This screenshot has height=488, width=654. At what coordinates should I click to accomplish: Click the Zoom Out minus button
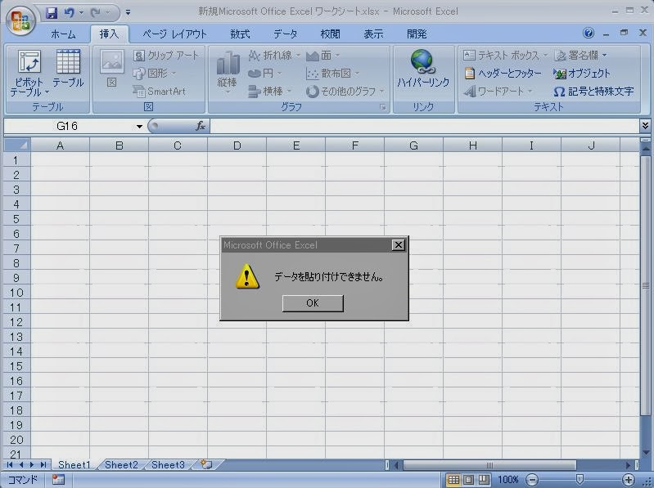532,480
